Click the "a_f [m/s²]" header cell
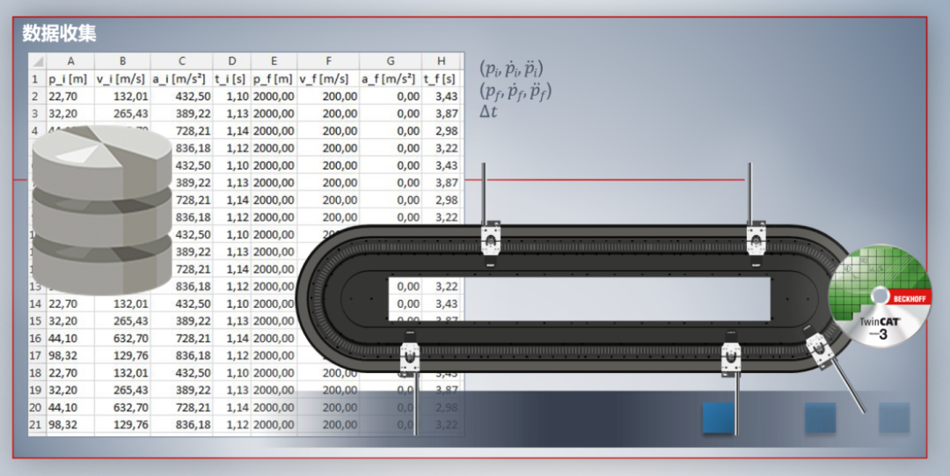This screenshot has width=950, height=476. tap(391, 79)
